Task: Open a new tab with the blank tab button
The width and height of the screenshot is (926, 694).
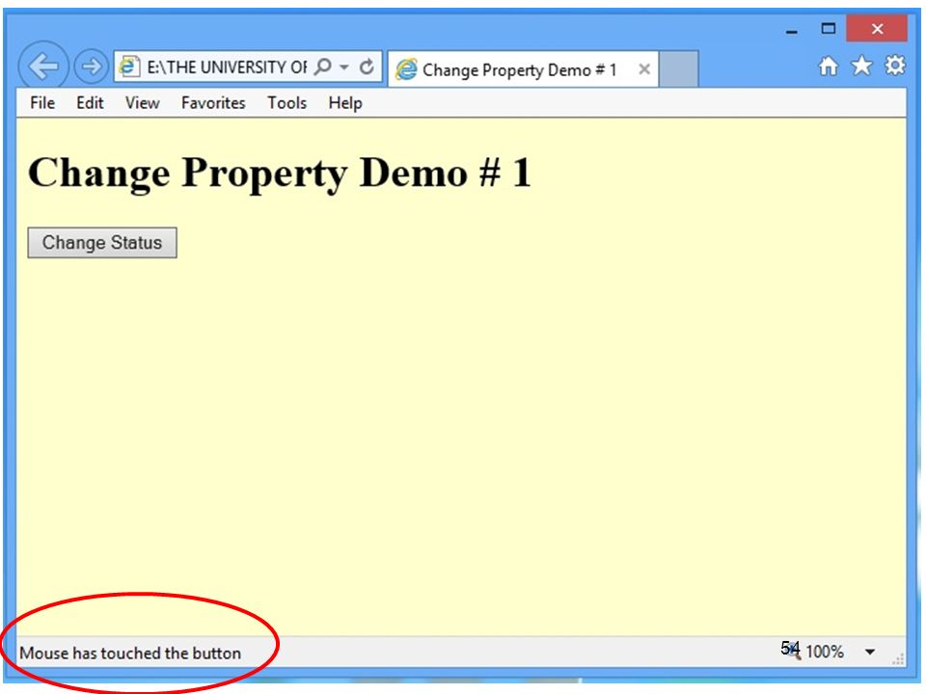Action: tap(678, 69)
